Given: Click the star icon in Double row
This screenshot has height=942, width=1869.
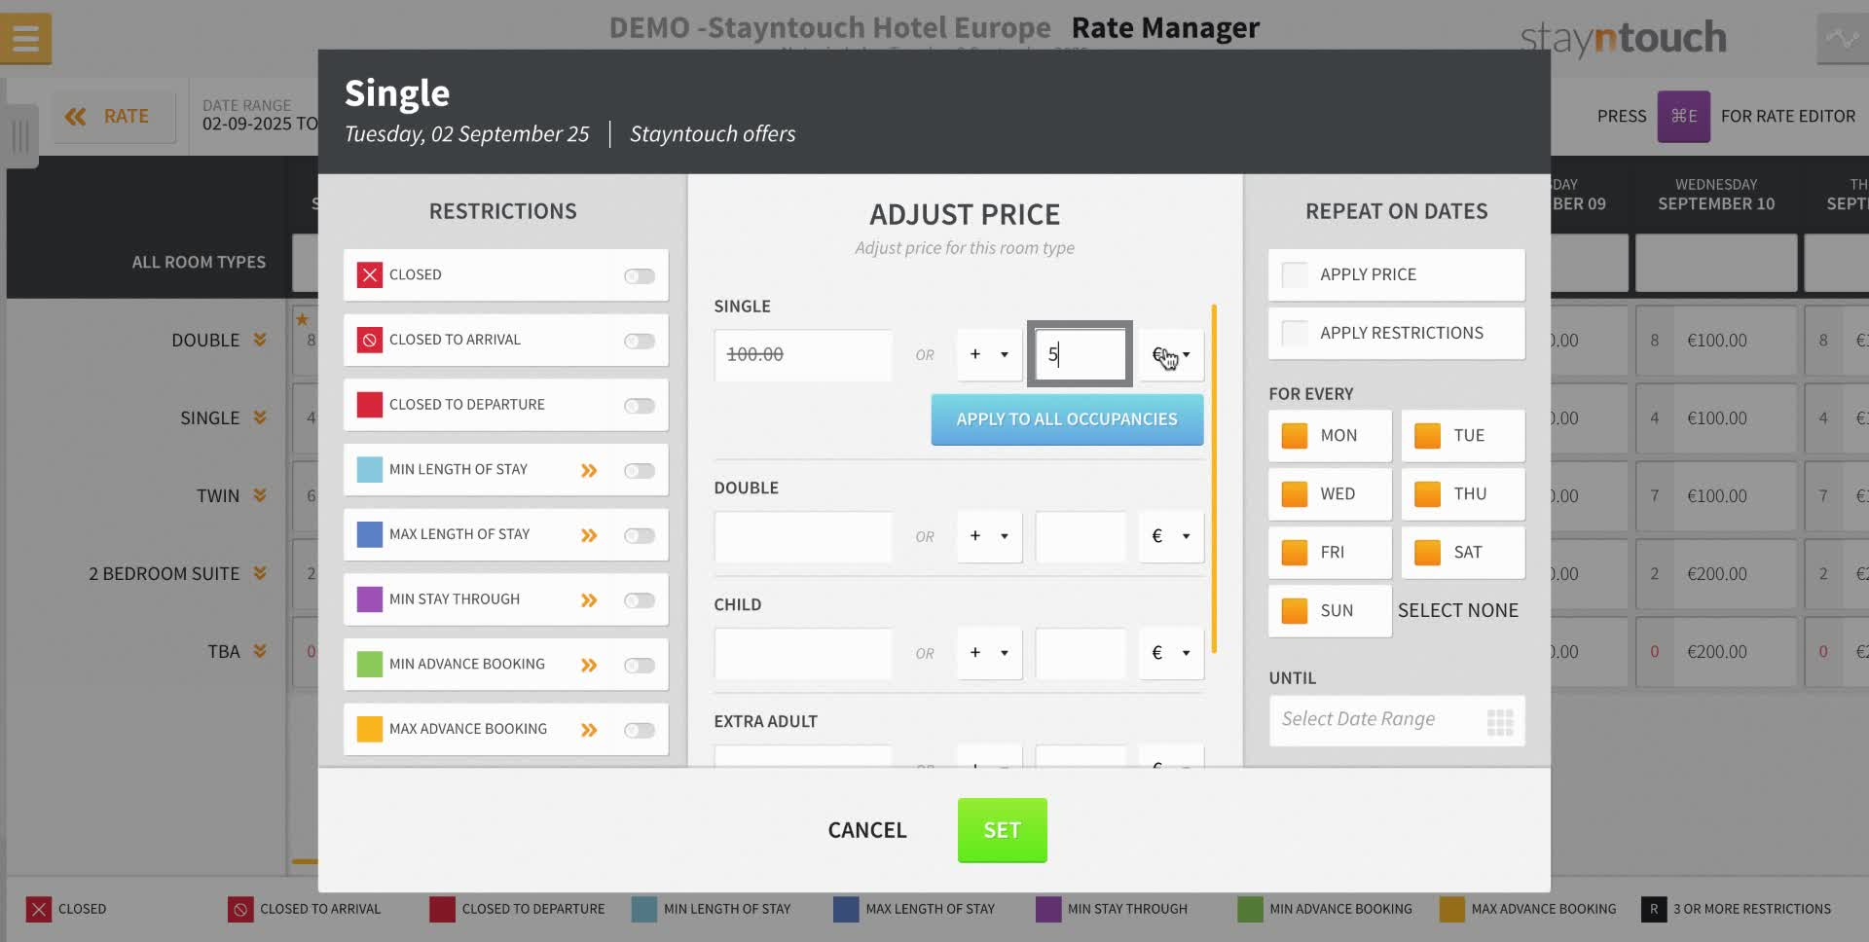Looking at the screenshot, I should pos(302,319).
